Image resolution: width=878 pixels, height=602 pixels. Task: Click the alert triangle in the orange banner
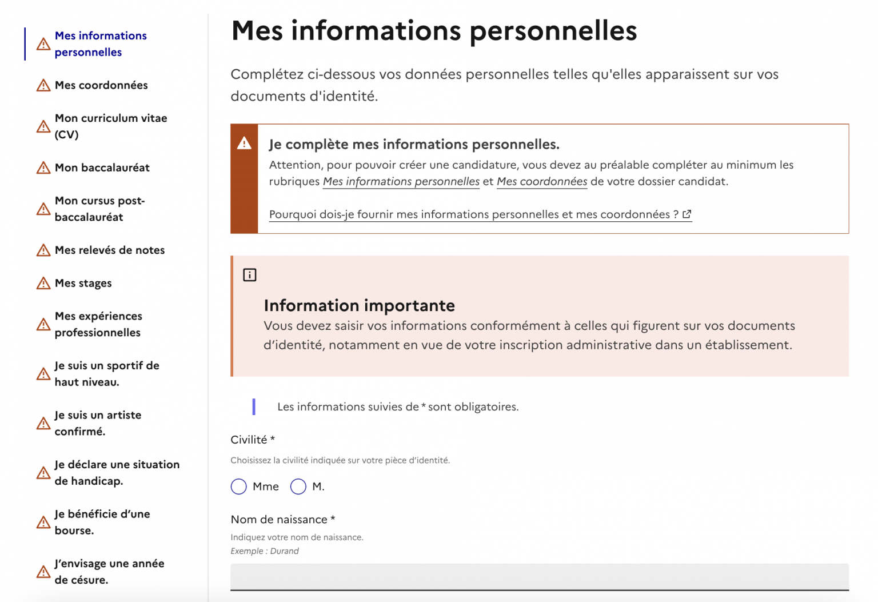(245, 144)
